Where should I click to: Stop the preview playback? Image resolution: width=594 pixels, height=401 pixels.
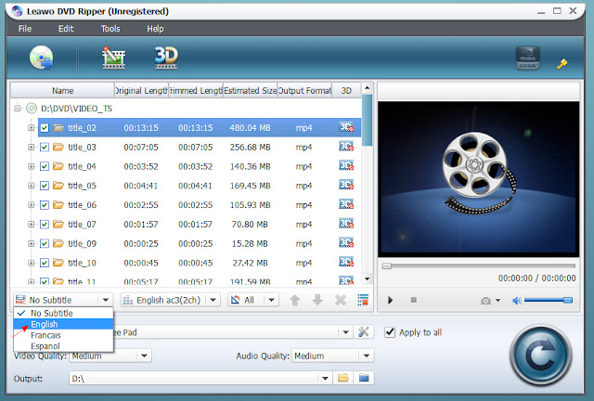pyautogui.click(x=414, y=300)
